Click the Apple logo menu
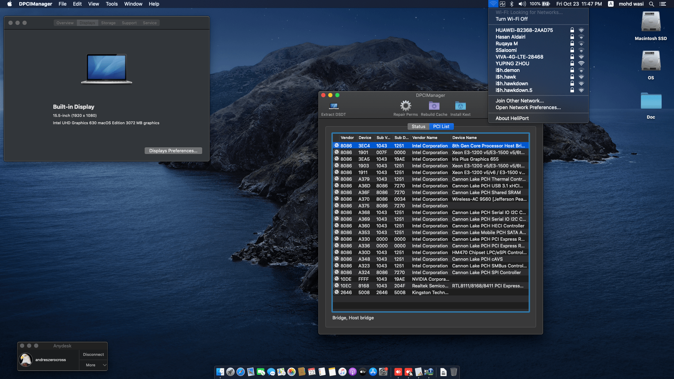This screenshot has width=674, height=379. [9, 4]
